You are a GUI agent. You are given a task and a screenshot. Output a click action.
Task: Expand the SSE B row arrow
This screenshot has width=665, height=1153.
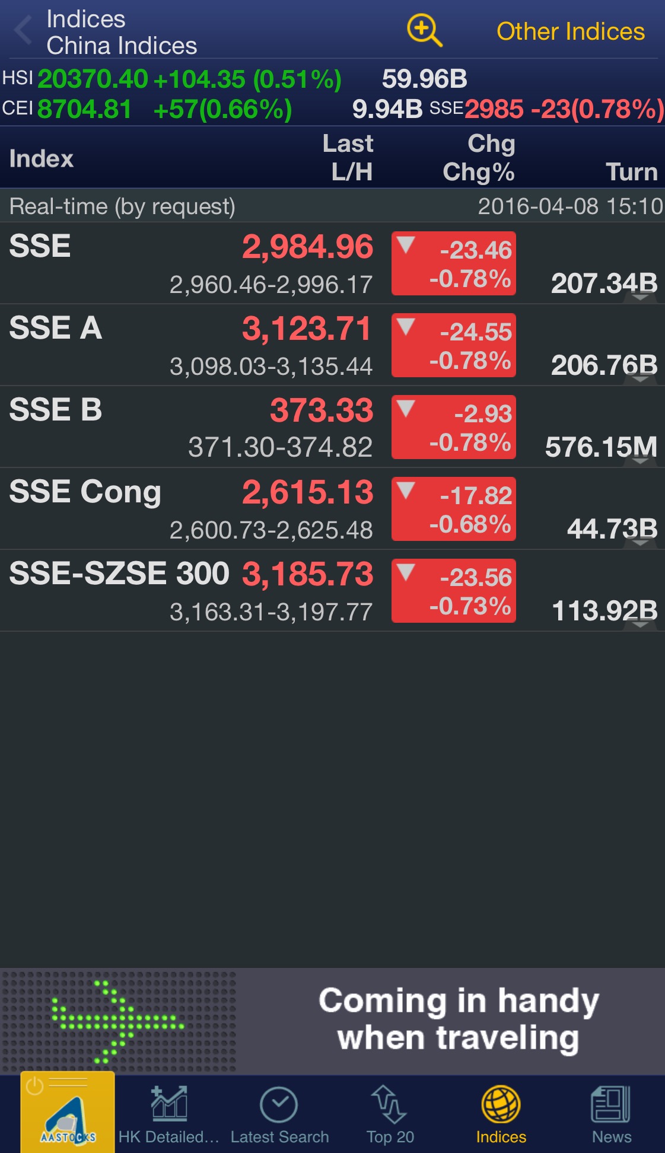coord(640,460)
